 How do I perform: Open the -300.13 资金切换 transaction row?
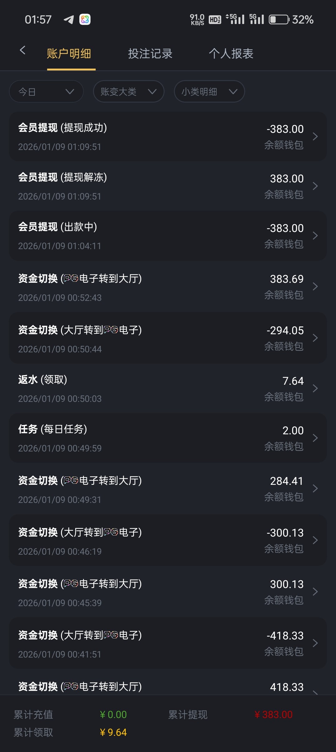coord(168,541)
